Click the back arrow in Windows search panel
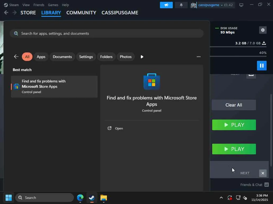 coord(16,57)
